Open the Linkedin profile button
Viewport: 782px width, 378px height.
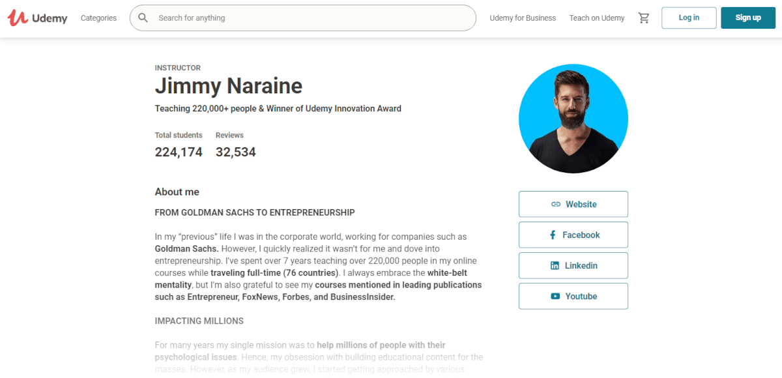pos(573,265)
